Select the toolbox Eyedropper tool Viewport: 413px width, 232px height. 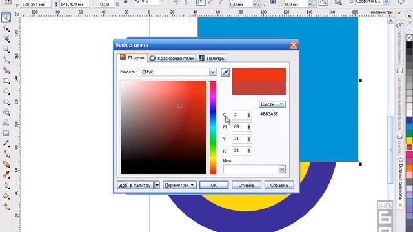[x=6, y=175]
